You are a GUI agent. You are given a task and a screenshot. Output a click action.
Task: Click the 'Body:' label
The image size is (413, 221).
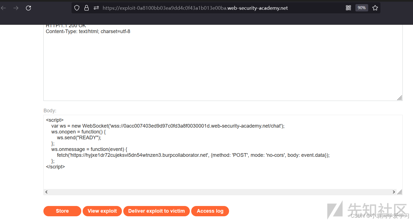50,111
